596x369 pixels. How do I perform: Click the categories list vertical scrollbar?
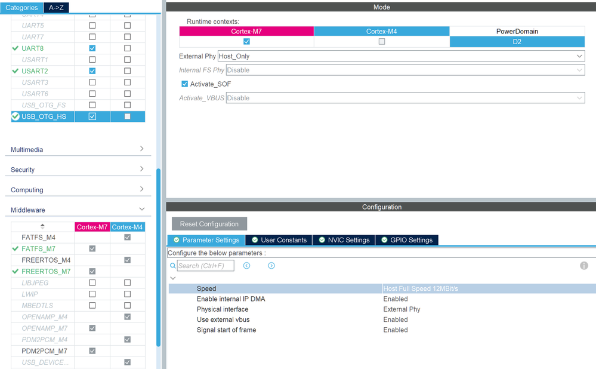tap(159, 257)
